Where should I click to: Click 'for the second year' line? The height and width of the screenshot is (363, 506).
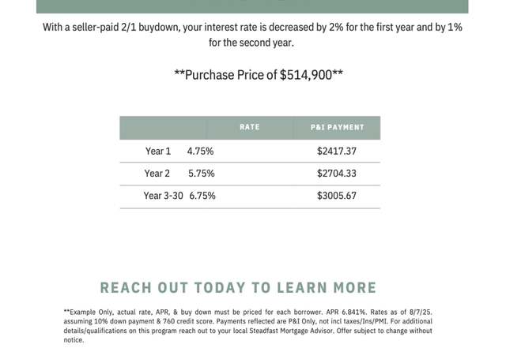tap(251, 43)
